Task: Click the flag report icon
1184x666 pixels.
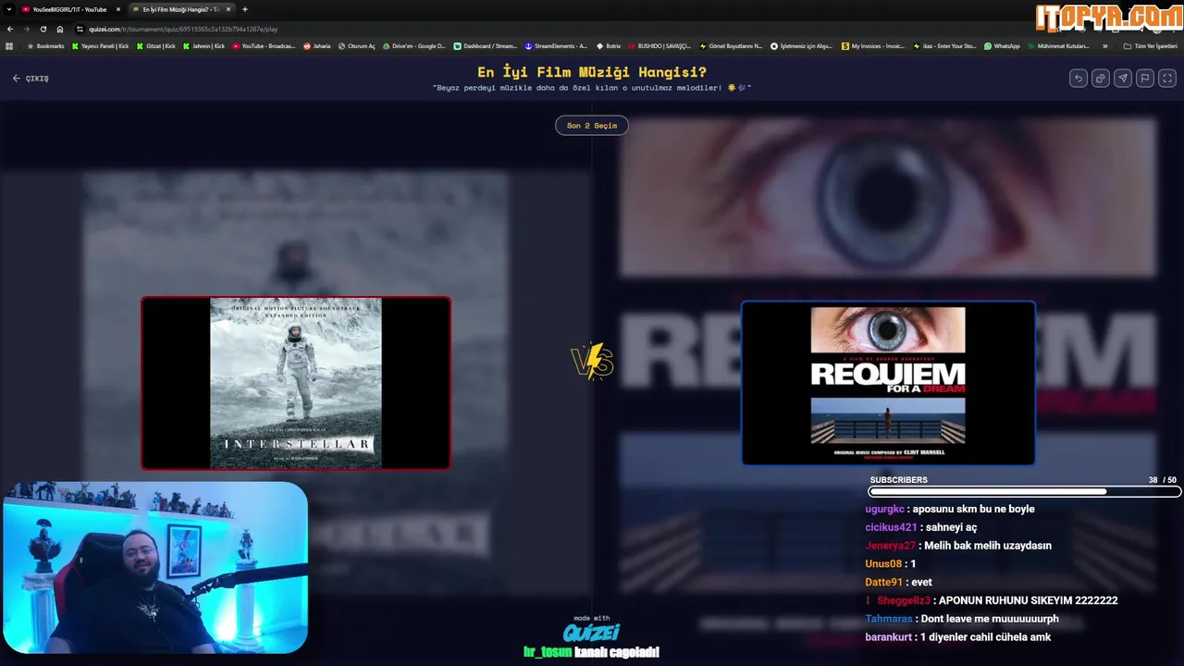Action: coord(1144,79)
